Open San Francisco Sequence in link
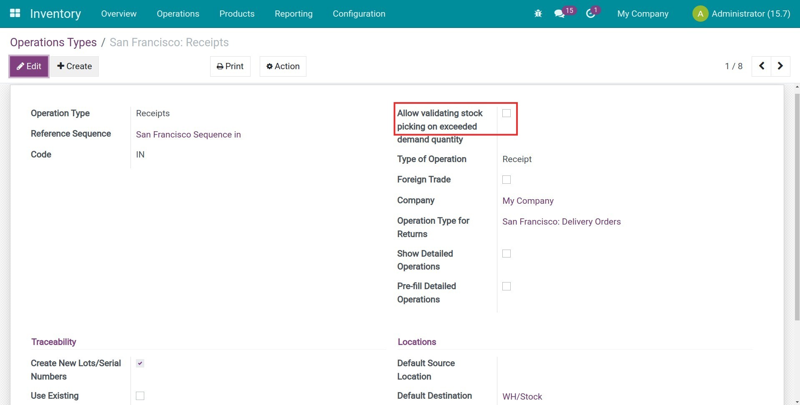Viewport: 800px width, 405px height. coord(188,135)
